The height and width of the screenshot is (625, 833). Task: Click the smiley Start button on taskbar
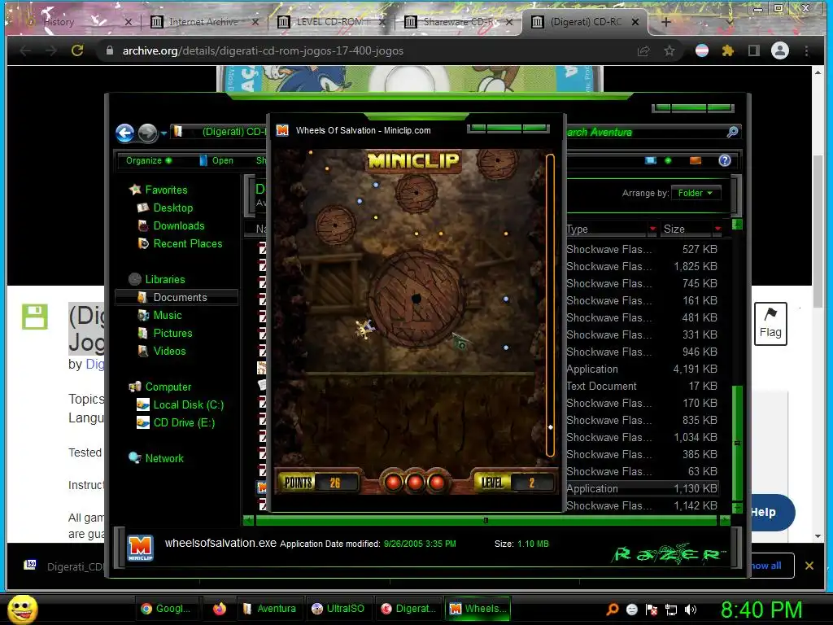(23, 609)
